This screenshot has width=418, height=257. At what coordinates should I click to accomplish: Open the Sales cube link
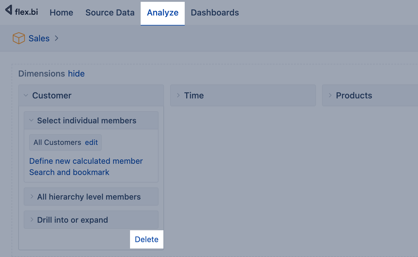[x=39, y=39]
